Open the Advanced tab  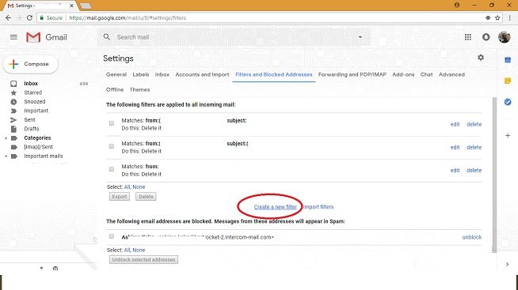[x=451, y=74]
